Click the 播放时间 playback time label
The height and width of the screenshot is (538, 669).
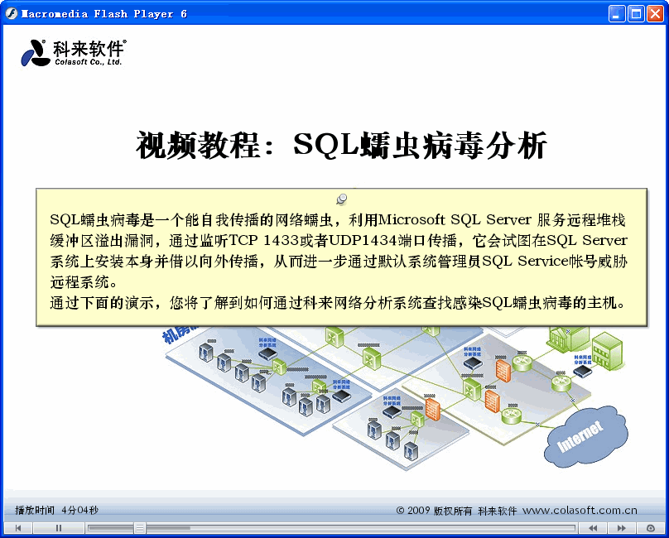click(x=35, y=510)
